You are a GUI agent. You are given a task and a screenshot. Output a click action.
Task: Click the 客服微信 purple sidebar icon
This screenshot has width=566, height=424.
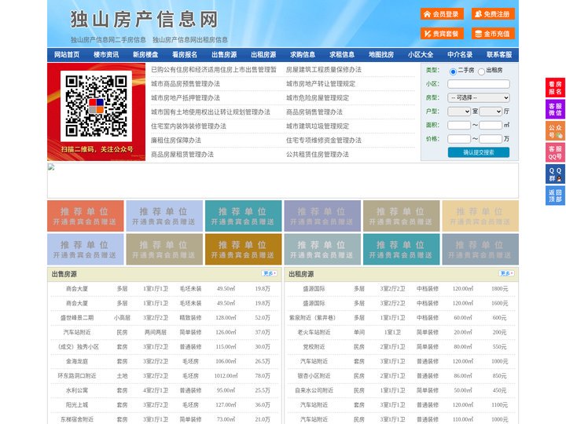pos(555,109)
